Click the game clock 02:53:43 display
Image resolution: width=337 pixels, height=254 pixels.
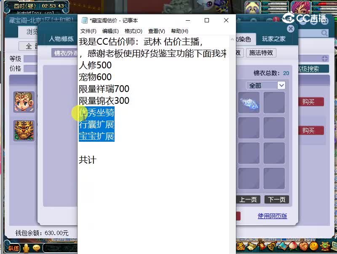53,6
